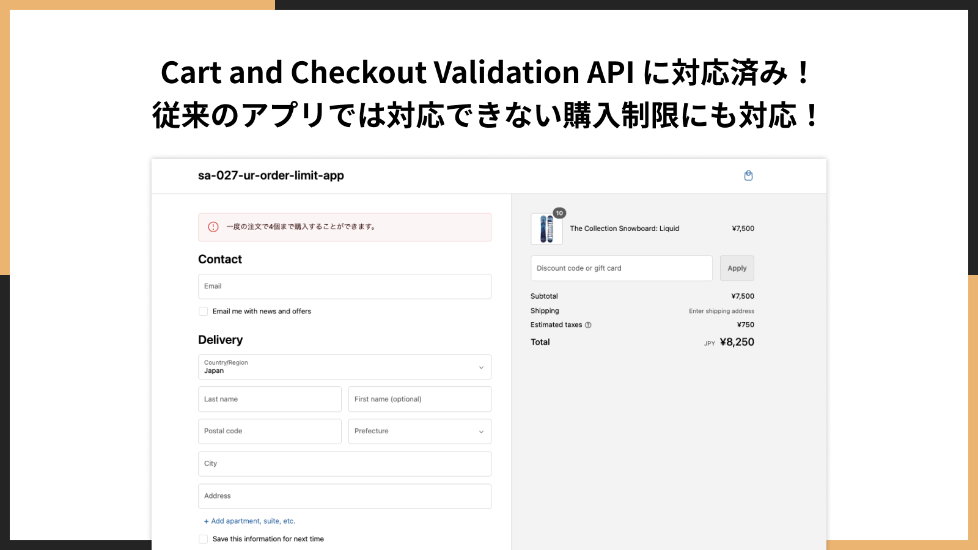Viewport: 978px width, 550px height.
Task: Click the estimated taxes value ¥750
Action: pos(746,325)
